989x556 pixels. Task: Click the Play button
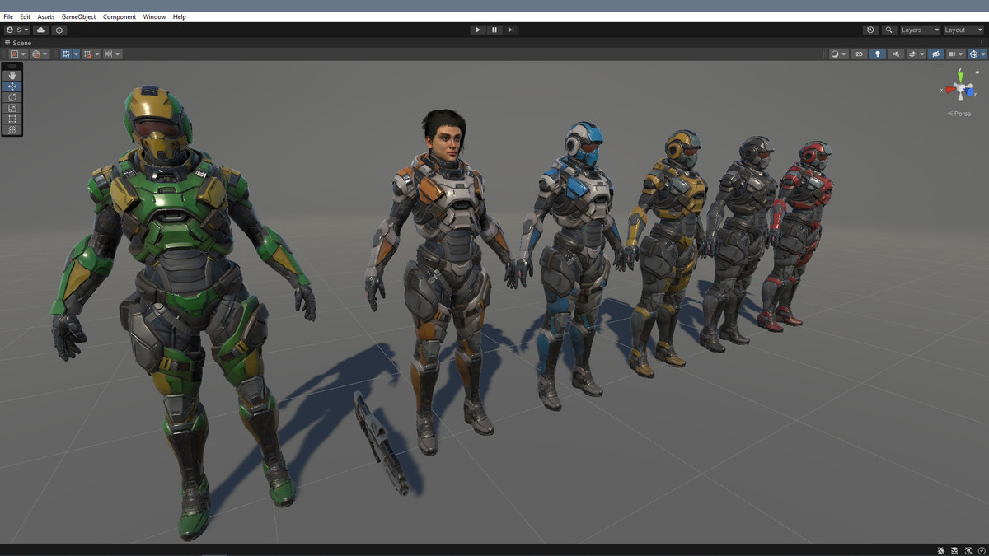[478, 30]
